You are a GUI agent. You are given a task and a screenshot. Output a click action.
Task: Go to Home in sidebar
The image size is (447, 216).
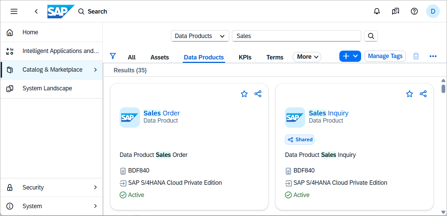tap(51, 32)
